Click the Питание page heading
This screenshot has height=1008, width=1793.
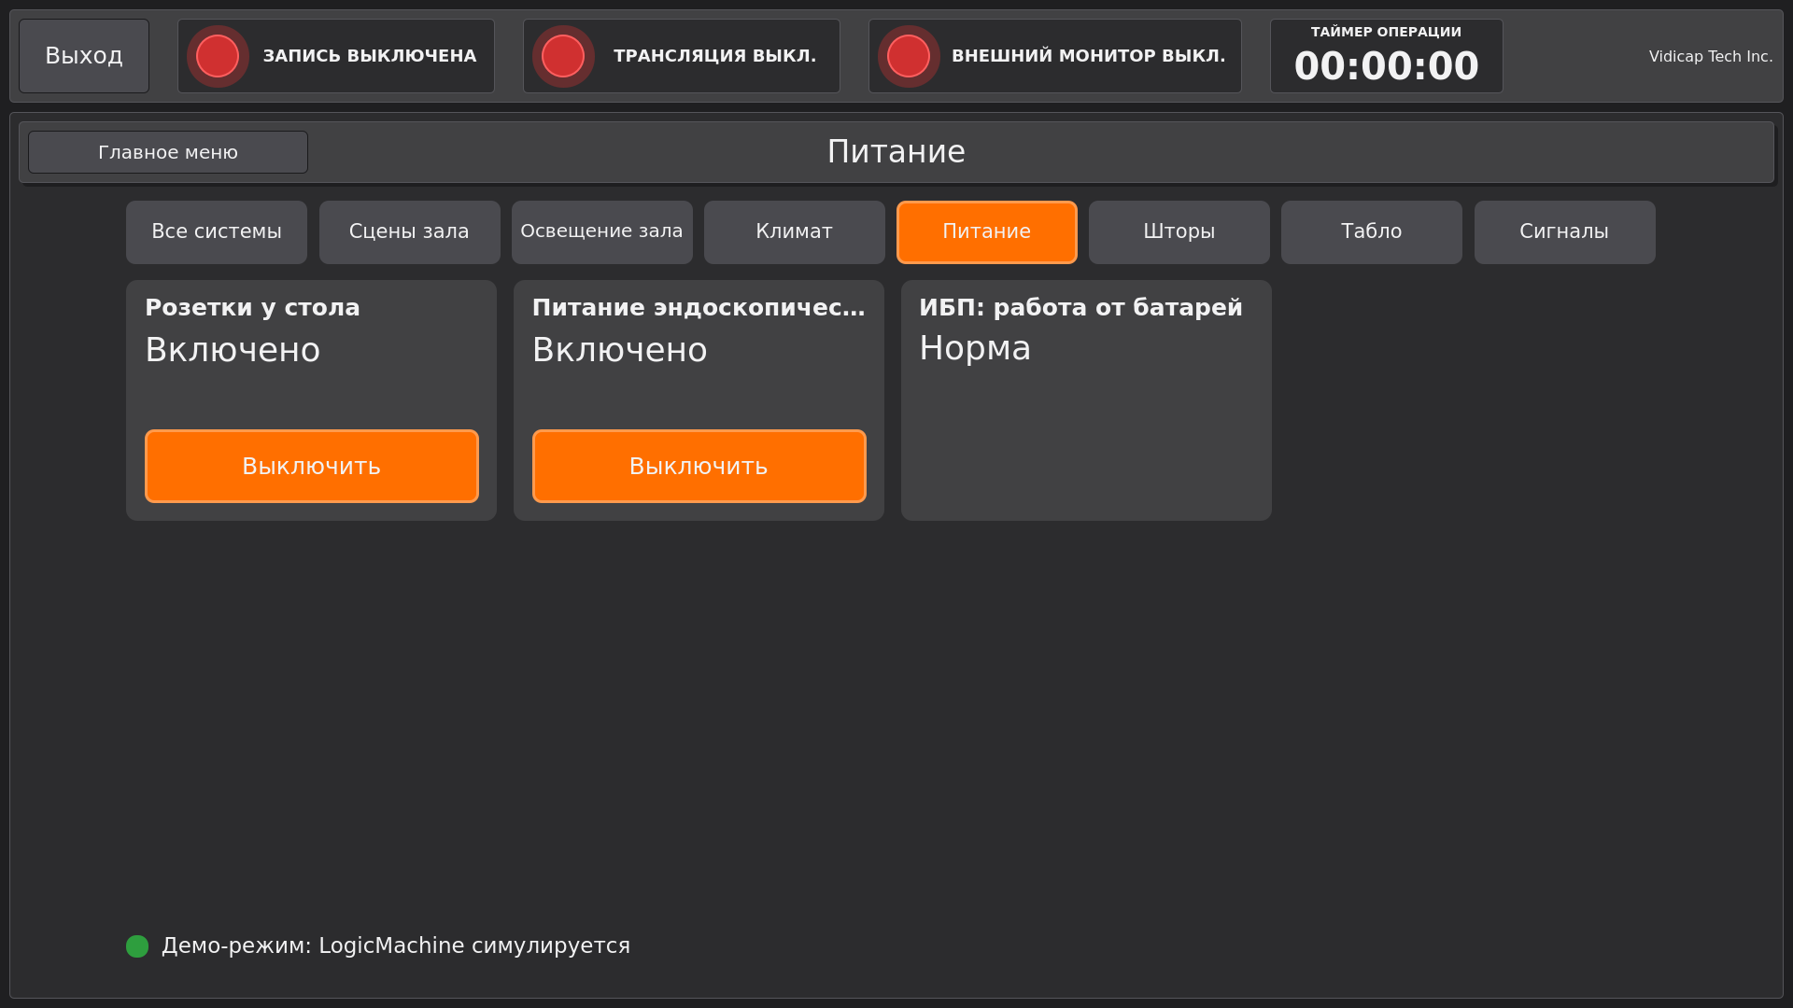896,152
